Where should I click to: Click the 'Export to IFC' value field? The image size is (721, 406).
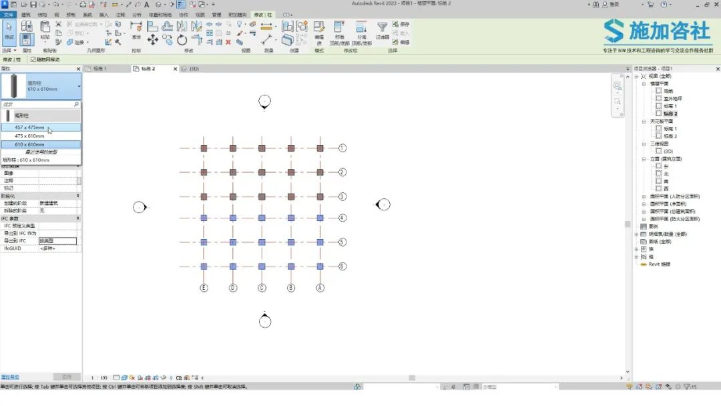tap(57, 241)
